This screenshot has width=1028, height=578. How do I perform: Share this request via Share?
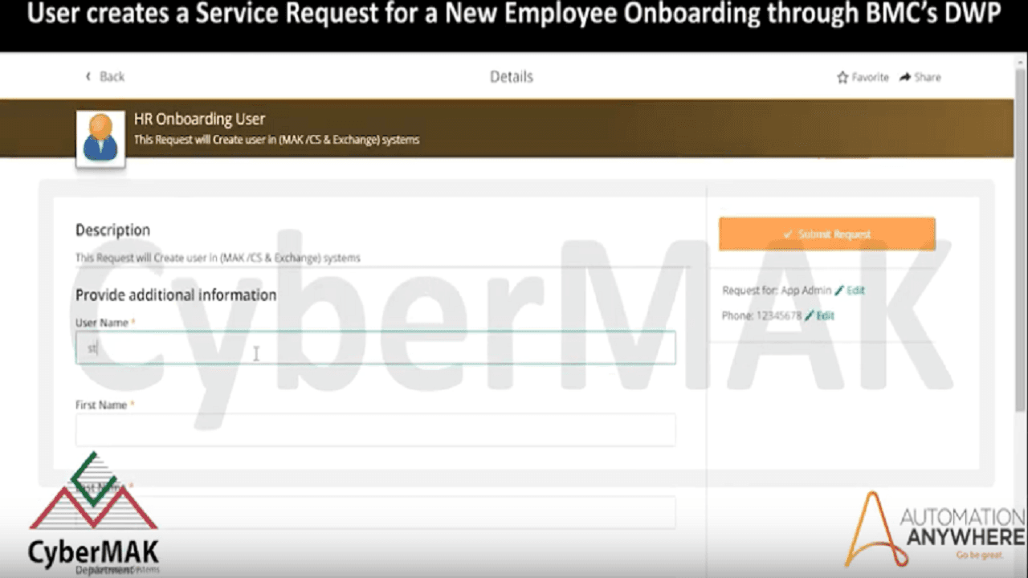(x=920, y=77)
